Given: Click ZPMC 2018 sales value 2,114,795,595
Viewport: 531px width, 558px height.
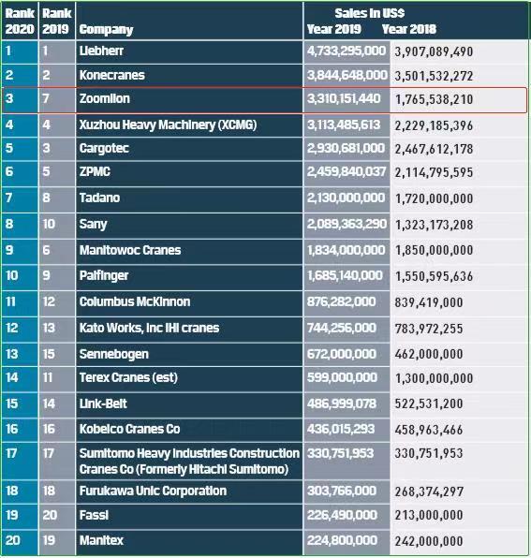Looking at the screenshot, I should tap(434, 172).
